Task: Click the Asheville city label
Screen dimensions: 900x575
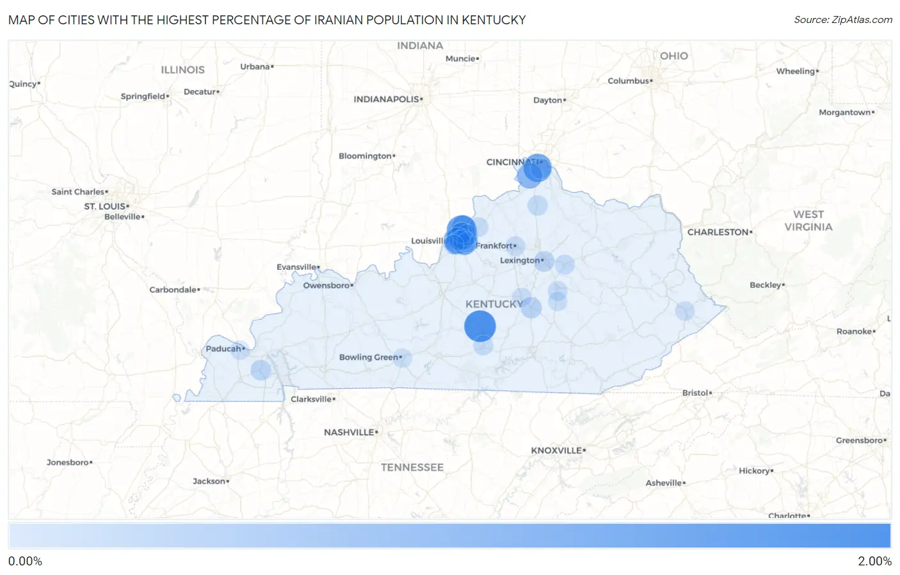Action: coord(664,483)
